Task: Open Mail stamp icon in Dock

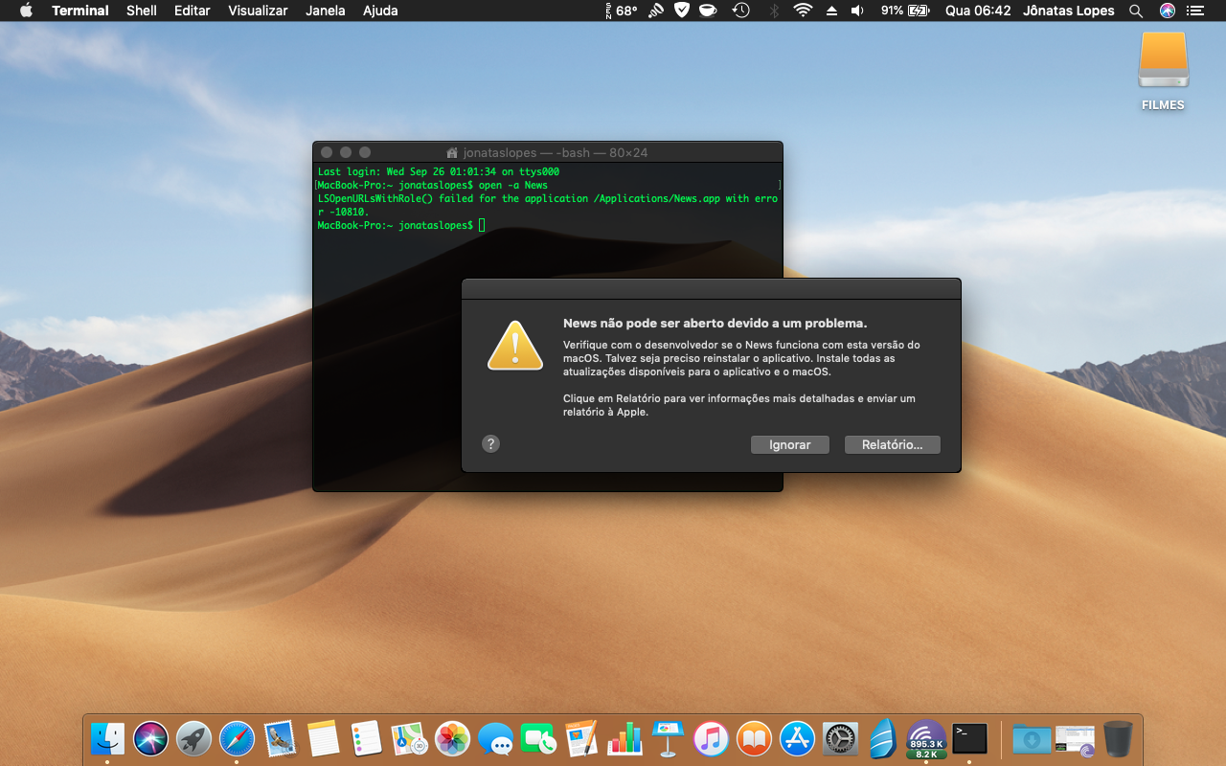Action: [x=280, y=738]
